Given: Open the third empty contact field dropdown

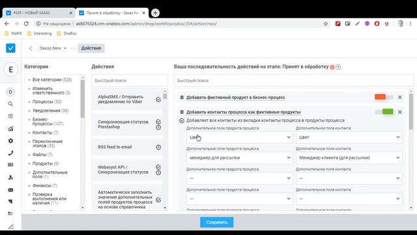Looking at the screenshot, I should coord(349,178).
